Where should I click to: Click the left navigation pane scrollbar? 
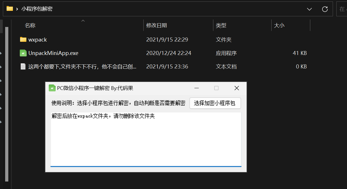click(x=7, y=103)
